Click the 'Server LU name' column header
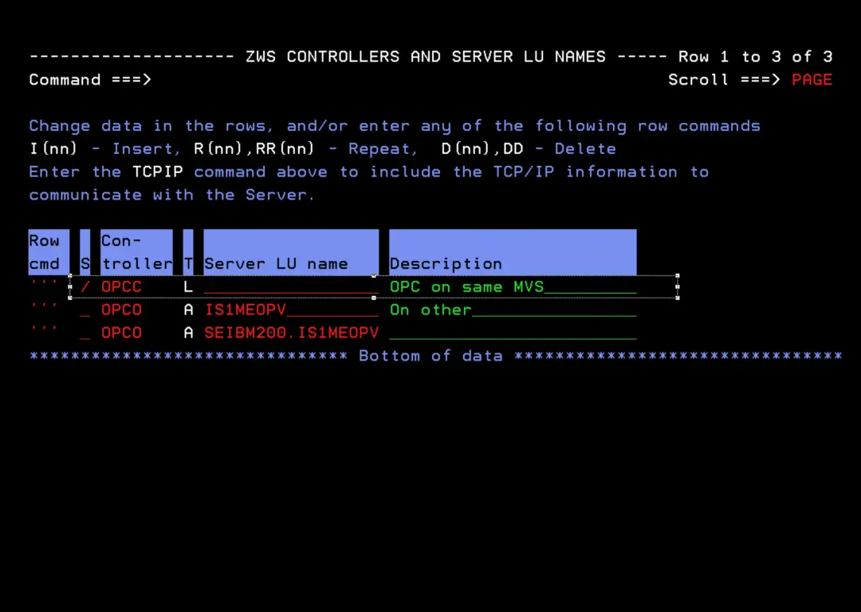 click(291, 252)
